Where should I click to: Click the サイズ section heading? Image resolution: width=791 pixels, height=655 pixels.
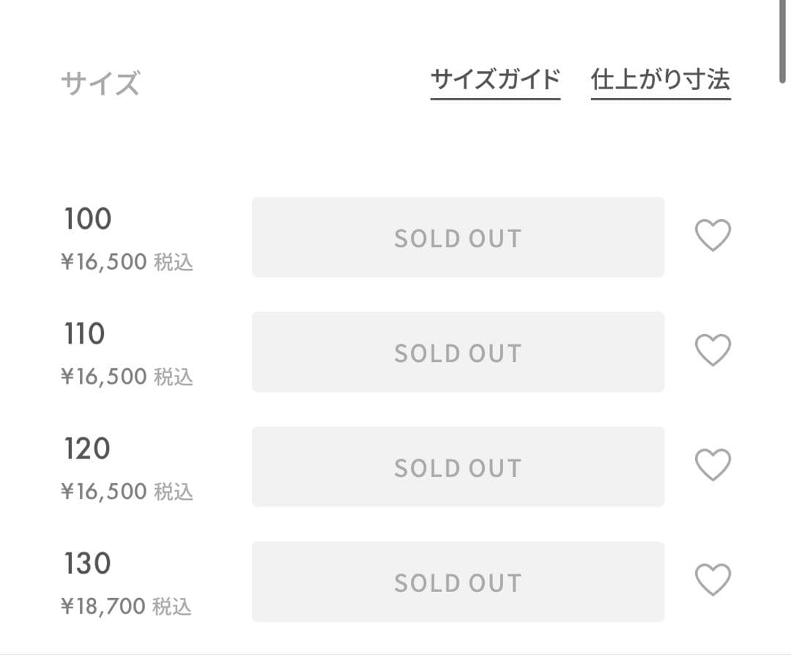pyautogui.click(x=100, y=84)
